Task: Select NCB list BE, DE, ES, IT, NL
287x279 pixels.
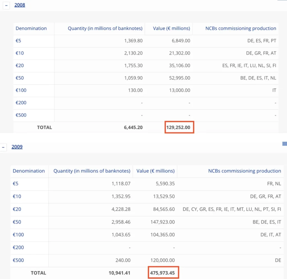Action: 258,78
